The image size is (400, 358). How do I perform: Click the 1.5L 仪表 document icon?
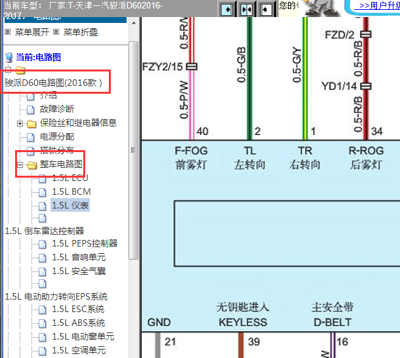pos(43,206)
